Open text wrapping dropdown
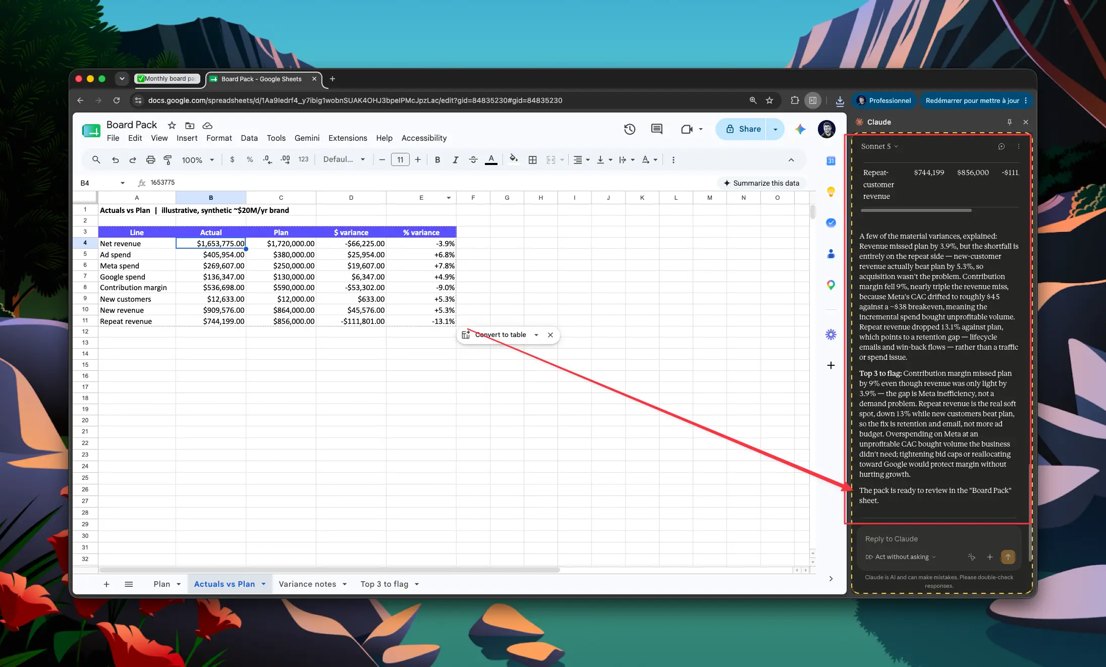This screenshot has width=1106, height=667. [x=627, y=159]
